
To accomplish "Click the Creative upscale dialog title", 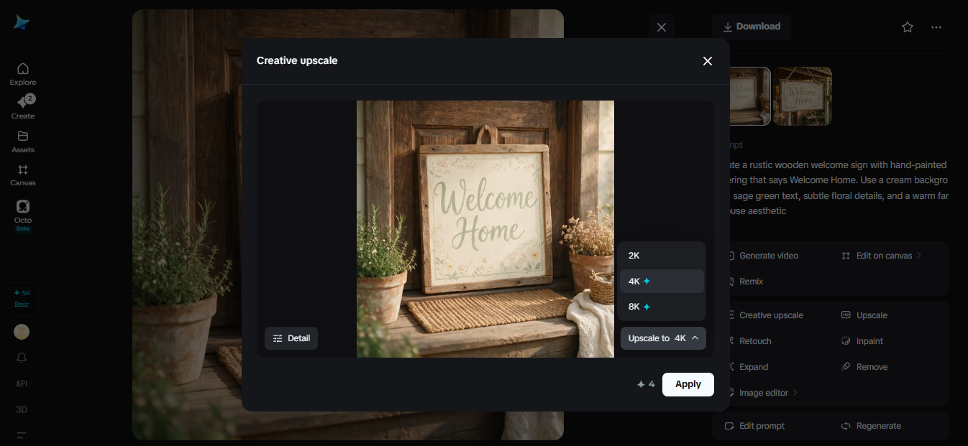I will click(x=297, y=60).
